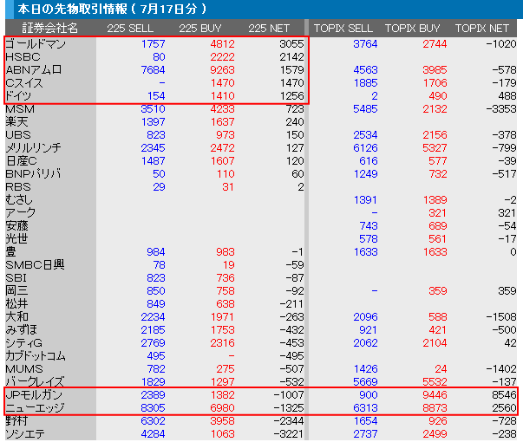Select the ニューエッジ row name

[x=35, y=407]
